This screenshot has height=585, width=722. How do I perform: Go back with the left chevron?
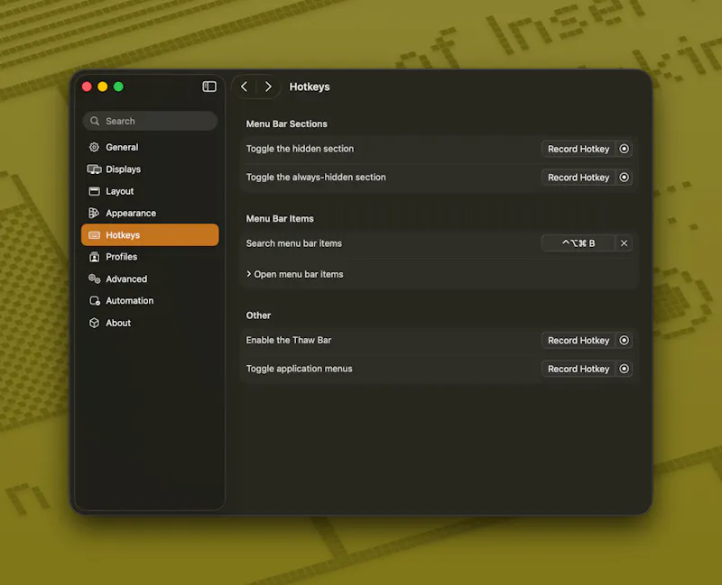[x=245, y=87]
